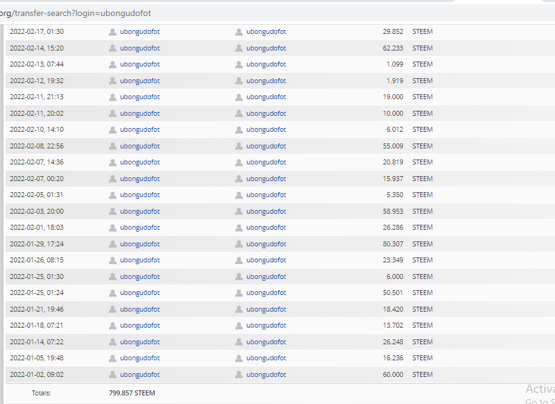Select the totals value 799.857 STEEM
The width and height of the screenshot is (555, 404).
coord(132,393)
